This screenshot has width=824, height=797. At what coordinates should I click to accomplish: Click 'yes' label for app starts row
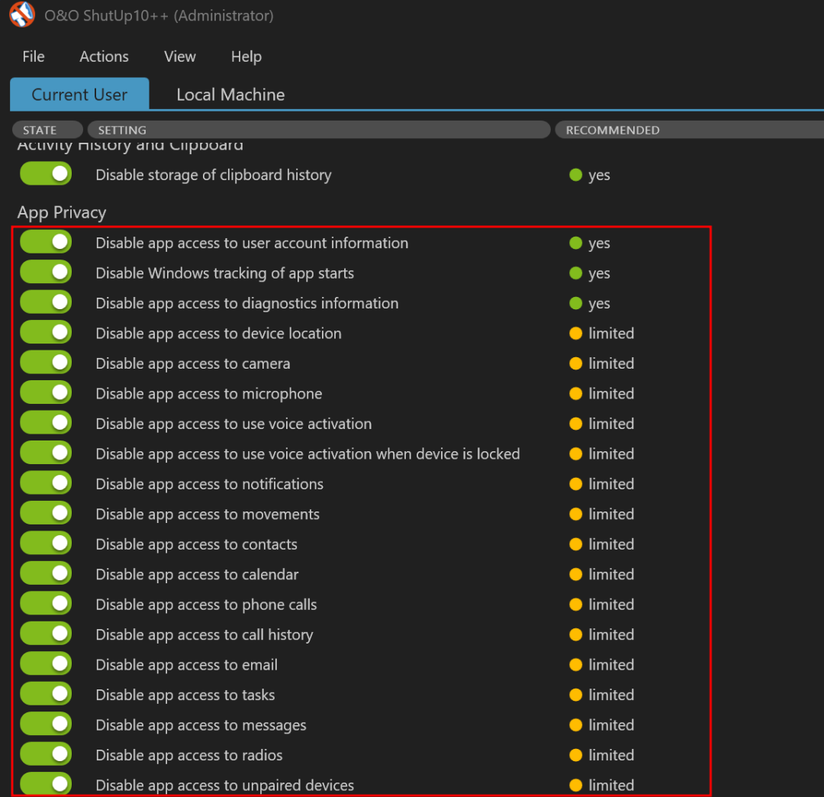coord(599,273)
